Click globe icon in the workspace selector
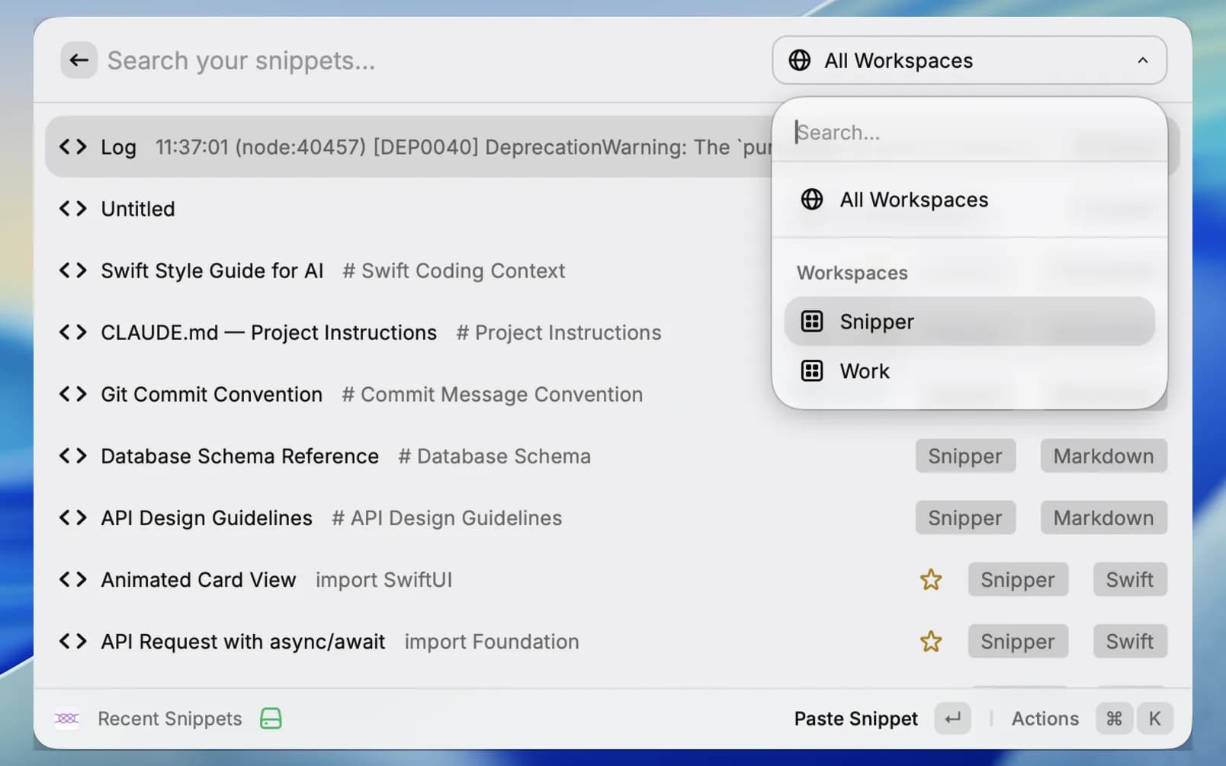This screenshot has width=1226, height=766. point(799,60)
